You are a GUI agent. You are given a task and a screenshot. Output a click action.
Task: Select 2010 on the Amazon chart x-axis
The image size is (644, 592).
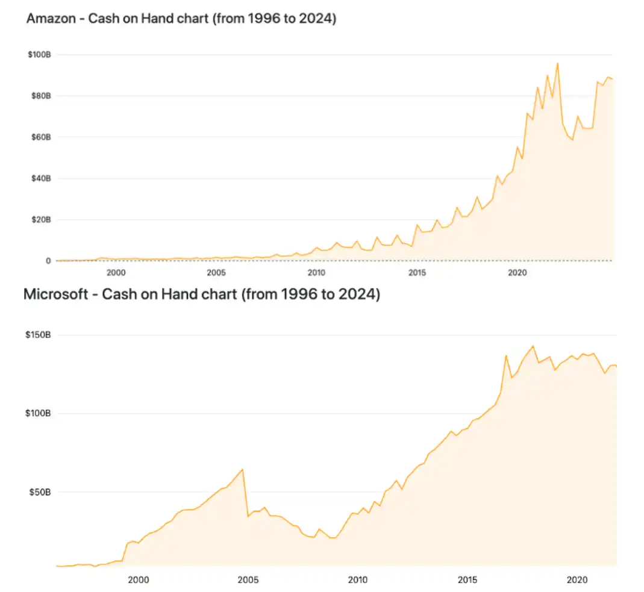tap(316, 273)
